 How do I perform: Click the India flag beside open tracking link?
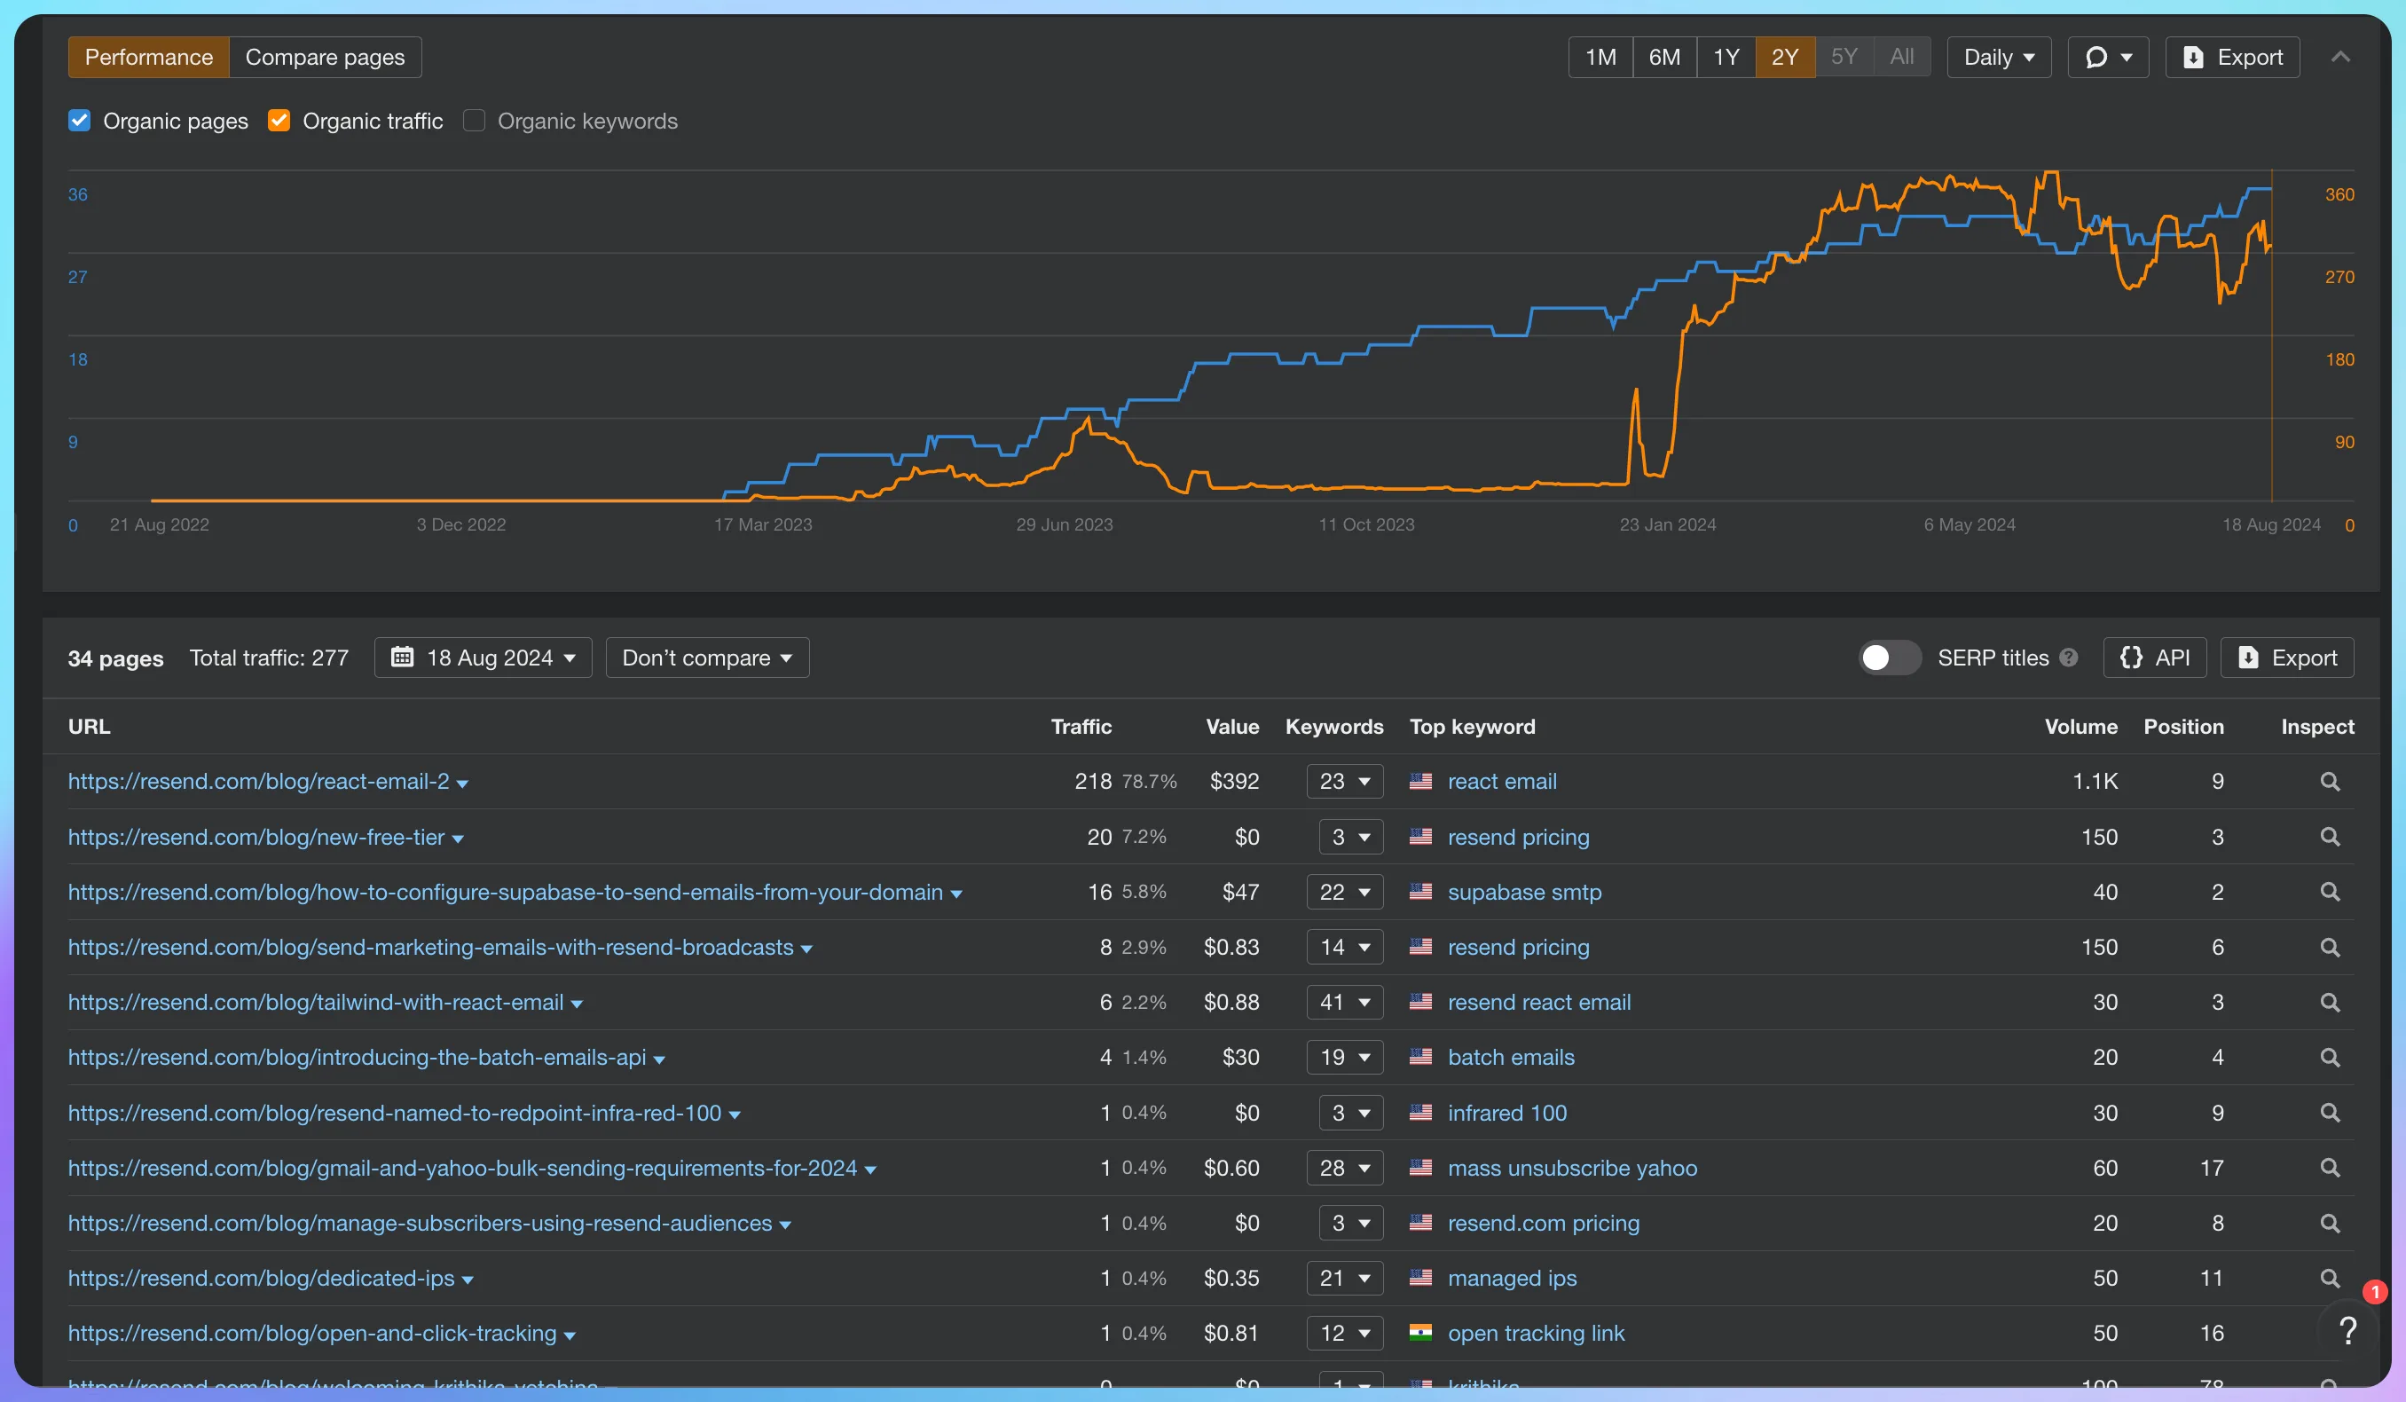click(1420, 1334)
